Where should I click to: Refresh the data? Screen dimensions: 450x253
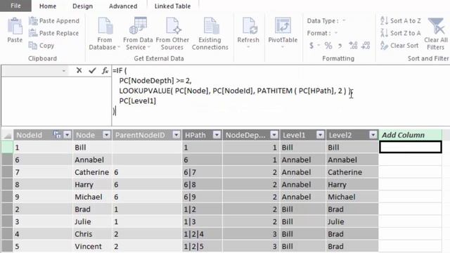[248, 32]
